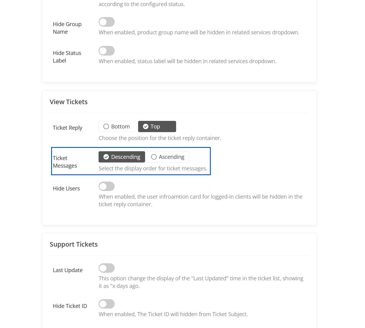Viewport: 365px width, 328px height.
Task: Enable the Last Update toggle
Action: (106, 268)
